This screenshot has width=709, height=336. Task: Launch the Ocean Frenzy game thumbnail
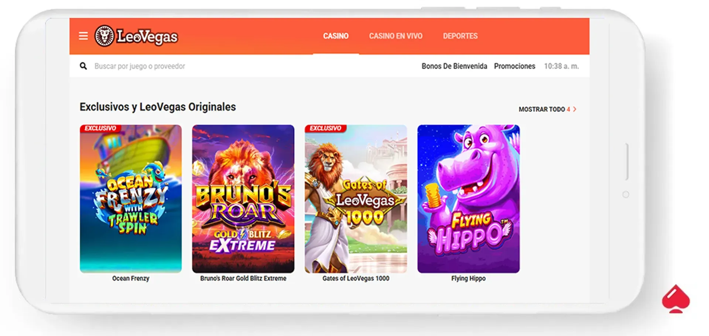point(131,199)
